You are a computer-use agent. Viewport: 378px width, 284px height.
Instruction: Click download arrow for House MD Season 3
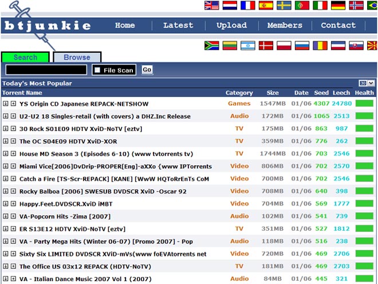[6, 154]
